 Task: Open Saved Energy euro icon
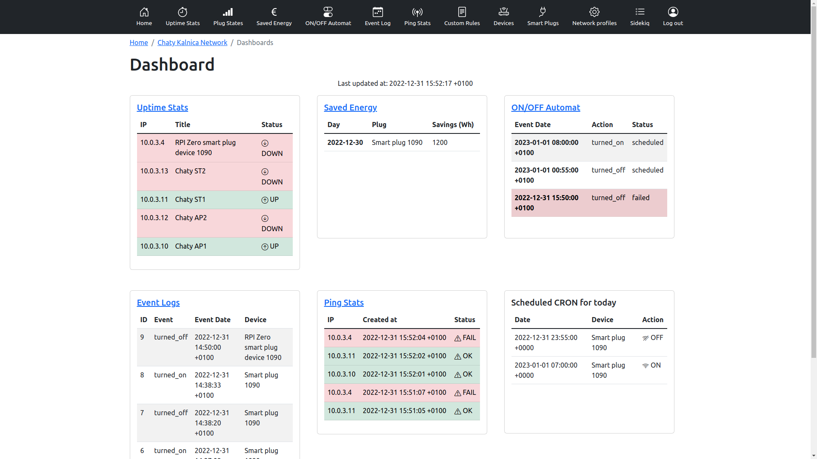point(274,12)
